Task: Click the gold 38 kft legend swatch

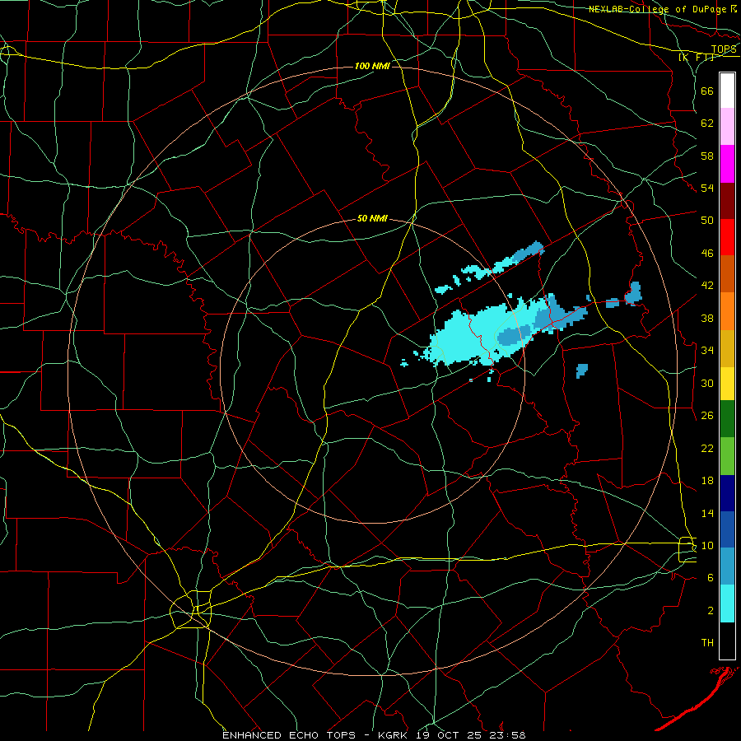Action: pos(727,347)
